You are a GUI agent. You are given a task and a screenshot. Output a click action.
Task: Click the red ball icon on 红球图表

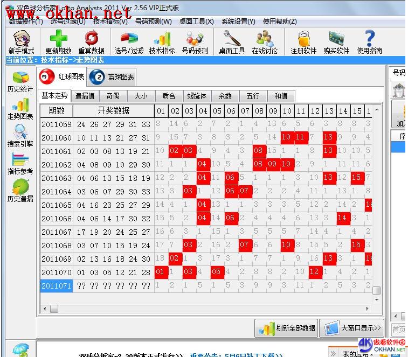pyautogui.click(x=47, y=76)
